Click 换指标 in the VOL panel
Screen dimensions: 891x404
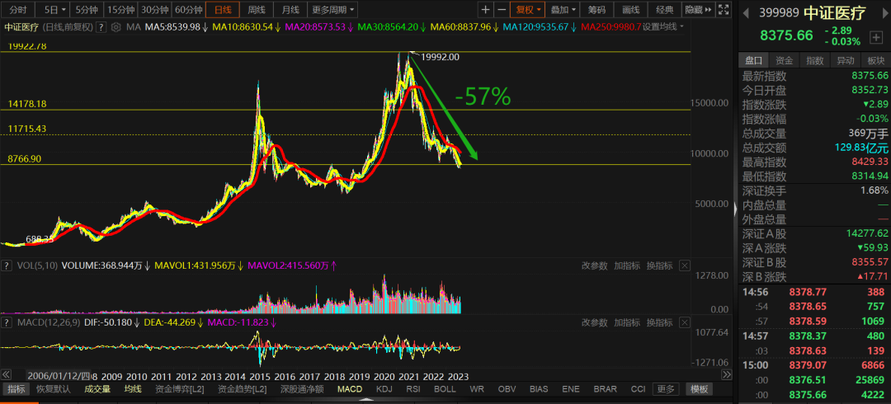pyautogui.click(x=660, y=265)
